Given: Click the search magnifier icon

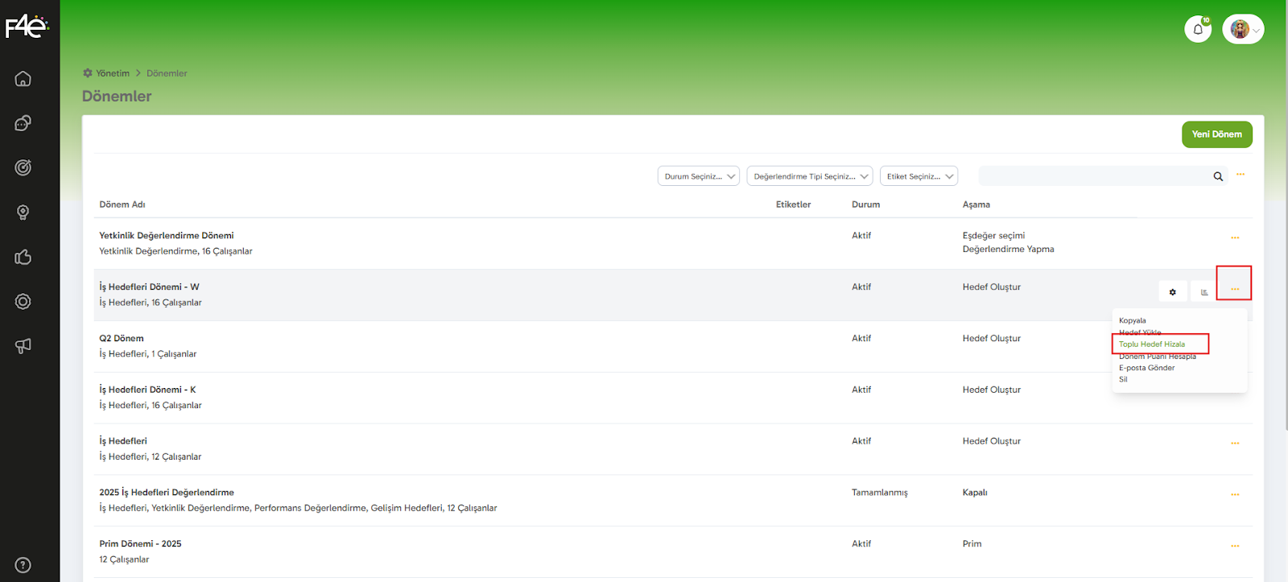Looking at the screenshot, I should pos(1218,176).
